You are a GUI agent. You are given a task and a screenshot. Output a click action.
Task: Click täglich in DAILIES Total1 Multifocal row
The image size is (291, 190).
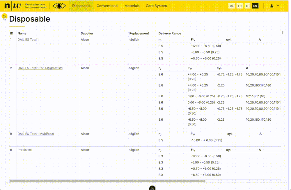[x=134, y=134]
